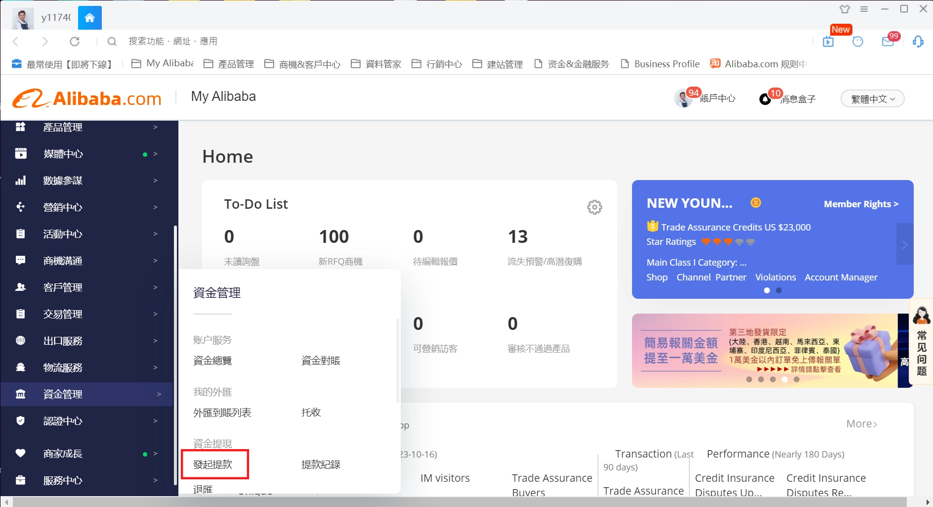Click the 出口服務 globe icon
The image size is (933, 507).
pyautogui.click(x=20, y=341)
